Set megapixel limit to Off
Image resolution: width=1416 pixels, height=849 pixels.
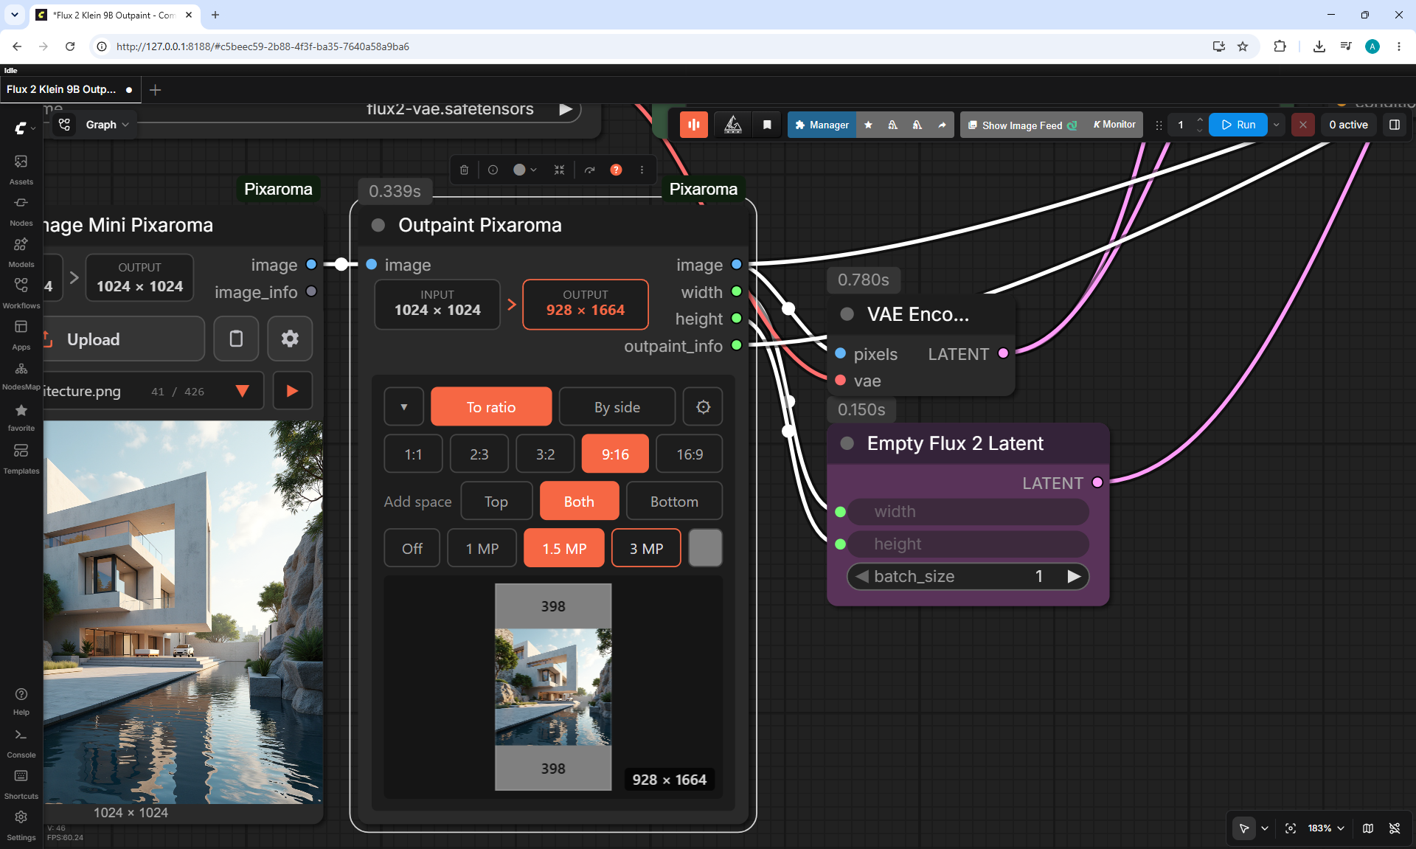pyautogui.click(x=412, y=548)
